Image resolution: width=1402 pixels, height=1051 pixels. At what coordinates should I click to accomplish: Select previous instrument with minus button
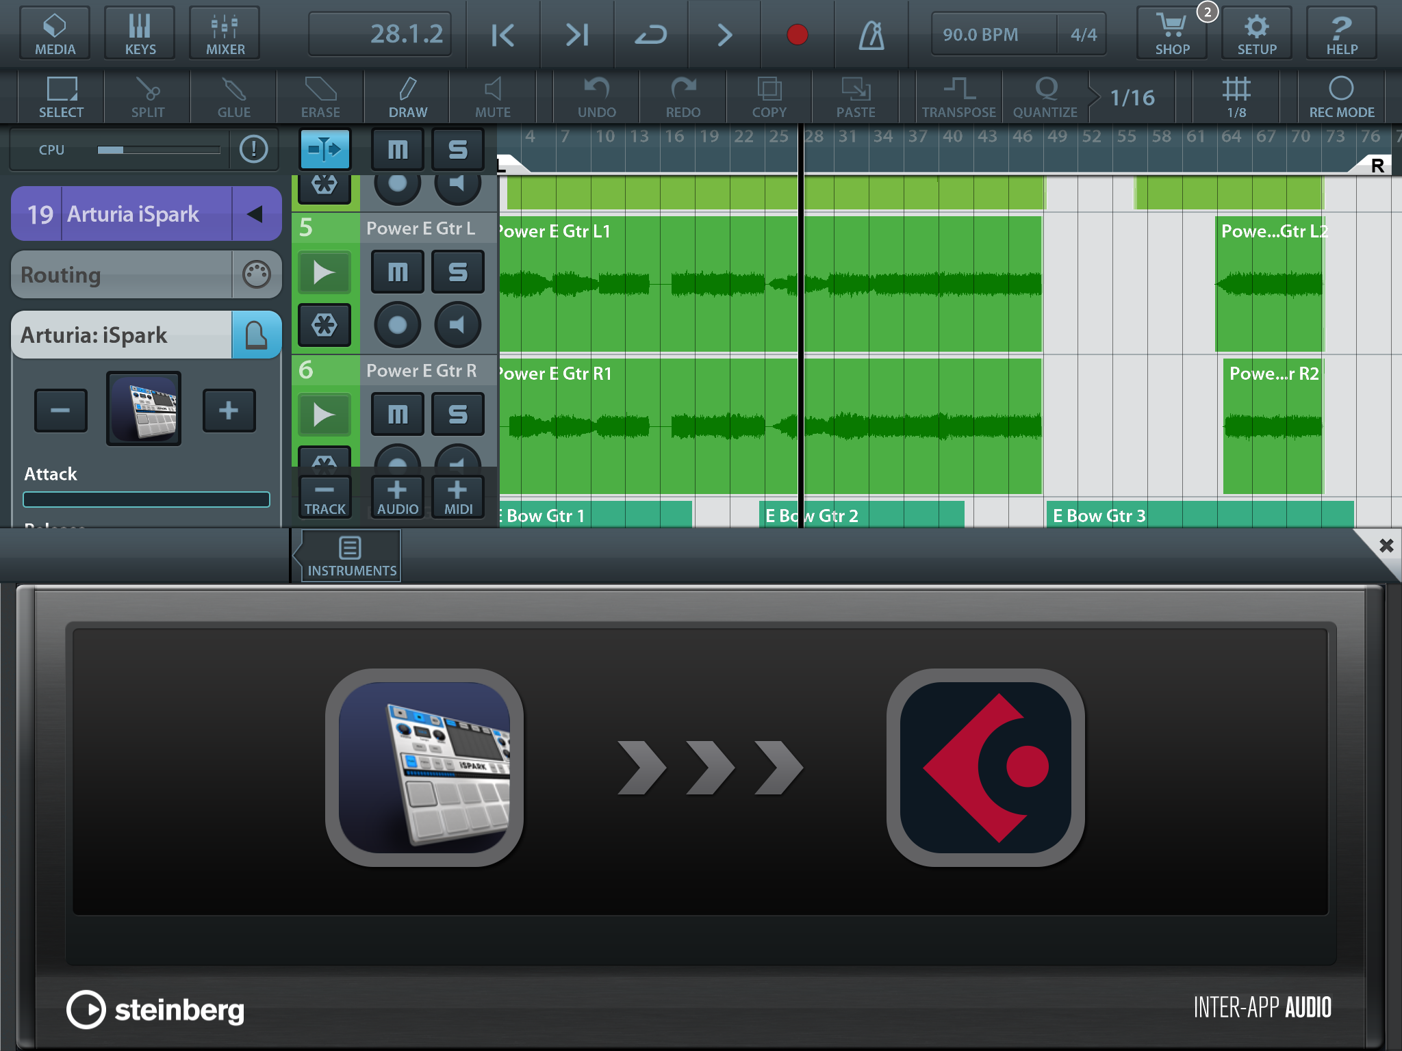click(61, 411)
